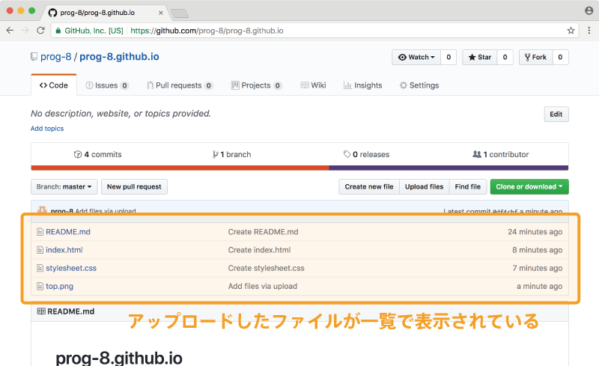Screen dimensions: 599x366
Task: Click the browser forward arrow
Action: tap(25, 31)
